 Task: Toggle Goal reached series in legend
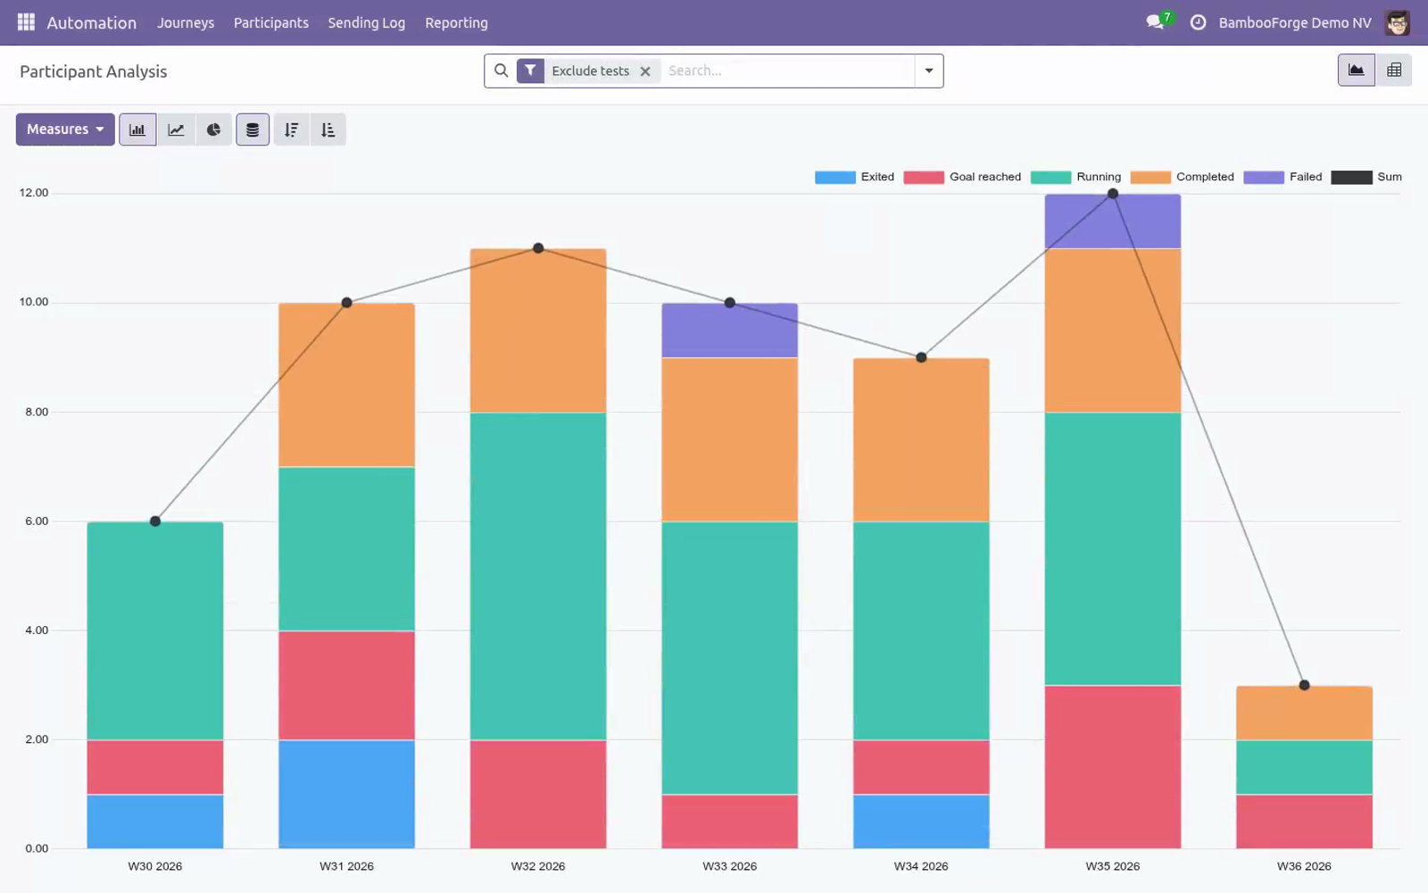click(x=962, y=177)
